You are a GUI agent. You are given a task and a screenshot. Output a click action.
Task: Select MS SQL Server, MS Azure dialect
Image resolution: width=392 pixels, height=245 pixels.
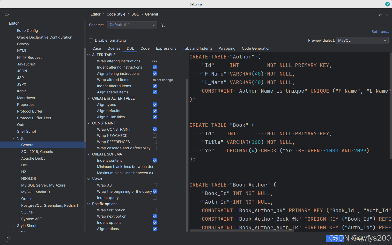point(43,185)
